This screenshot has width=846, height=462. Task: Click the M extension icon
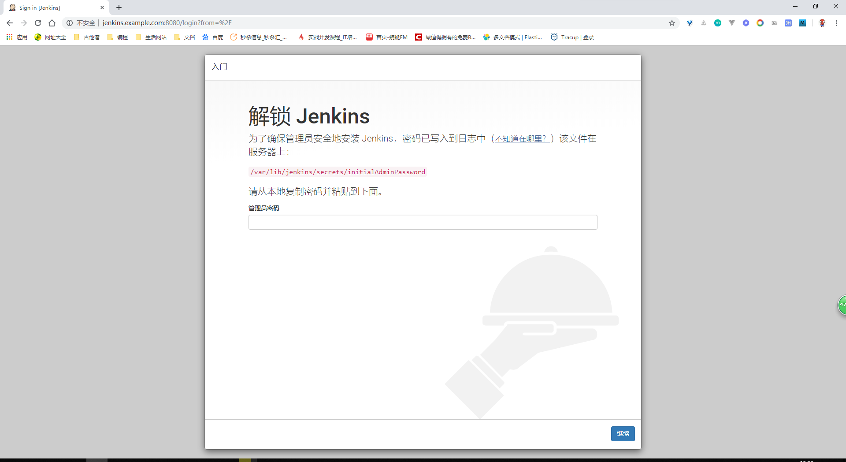(x=802, y=23)
